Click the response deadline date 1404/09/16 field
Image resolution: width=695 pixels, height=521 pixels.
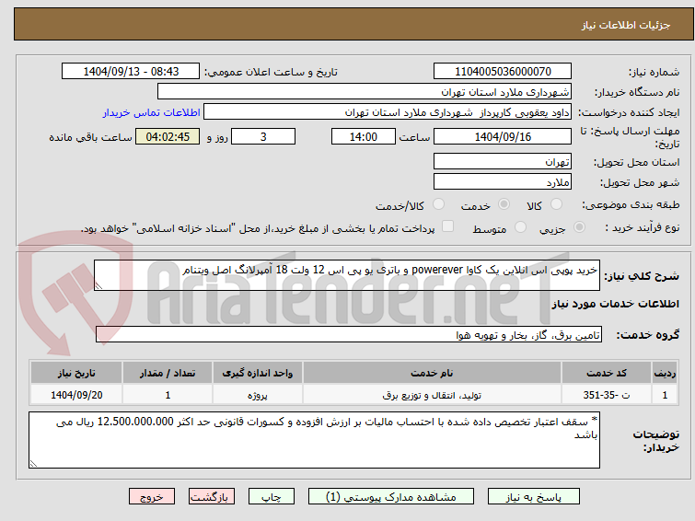coord(503,136)
